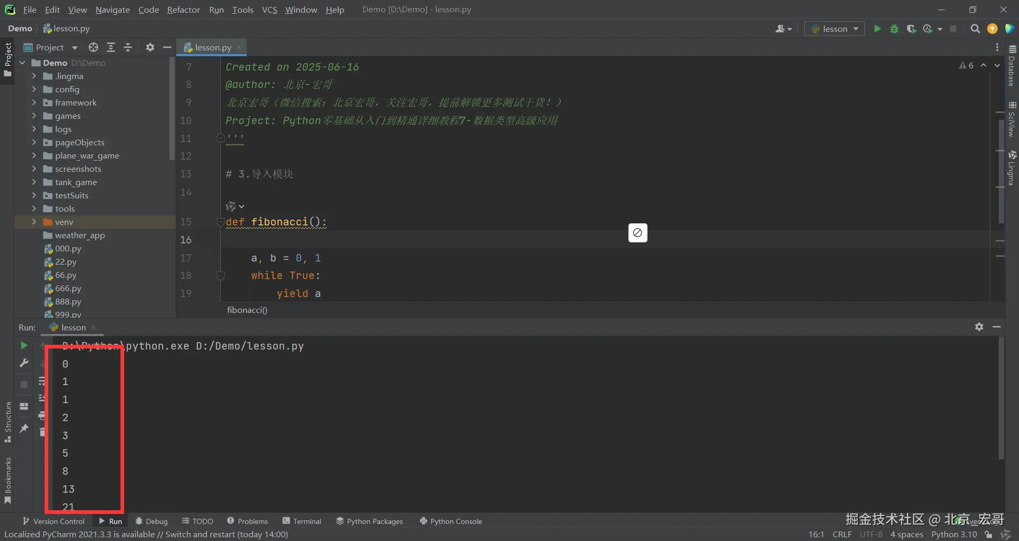Image resolution: width=1019 pixels, height=541 pixels.
Task: Rerun lesson in Run panel
Action: point(24,345)
